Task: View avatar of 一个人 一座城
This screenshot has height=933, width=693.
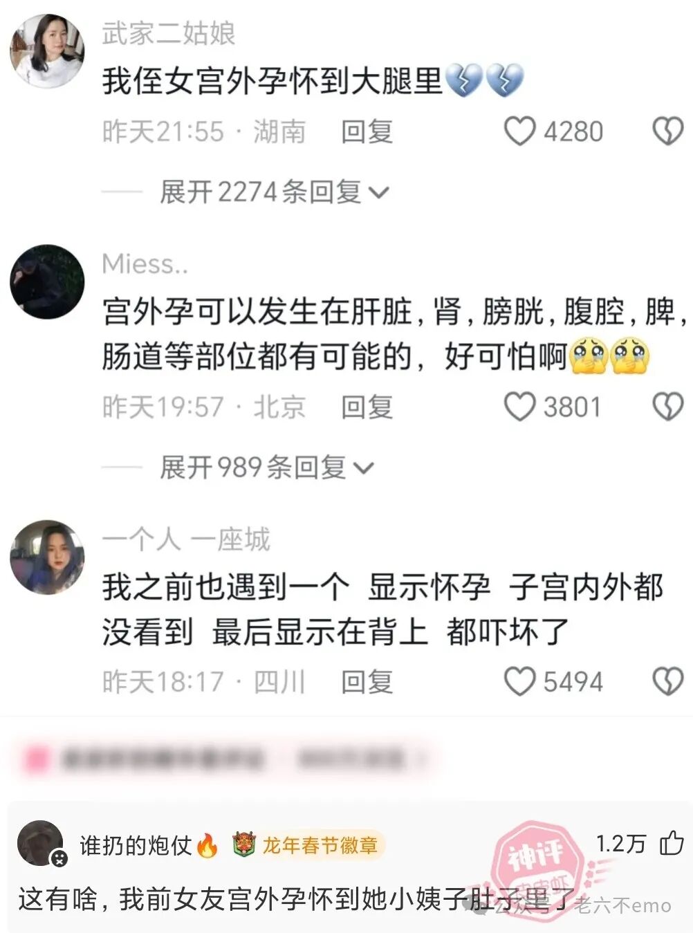Action: [47, 557]
